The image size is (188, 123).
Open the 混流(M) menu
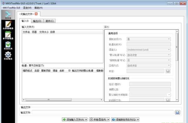(27, 8)
